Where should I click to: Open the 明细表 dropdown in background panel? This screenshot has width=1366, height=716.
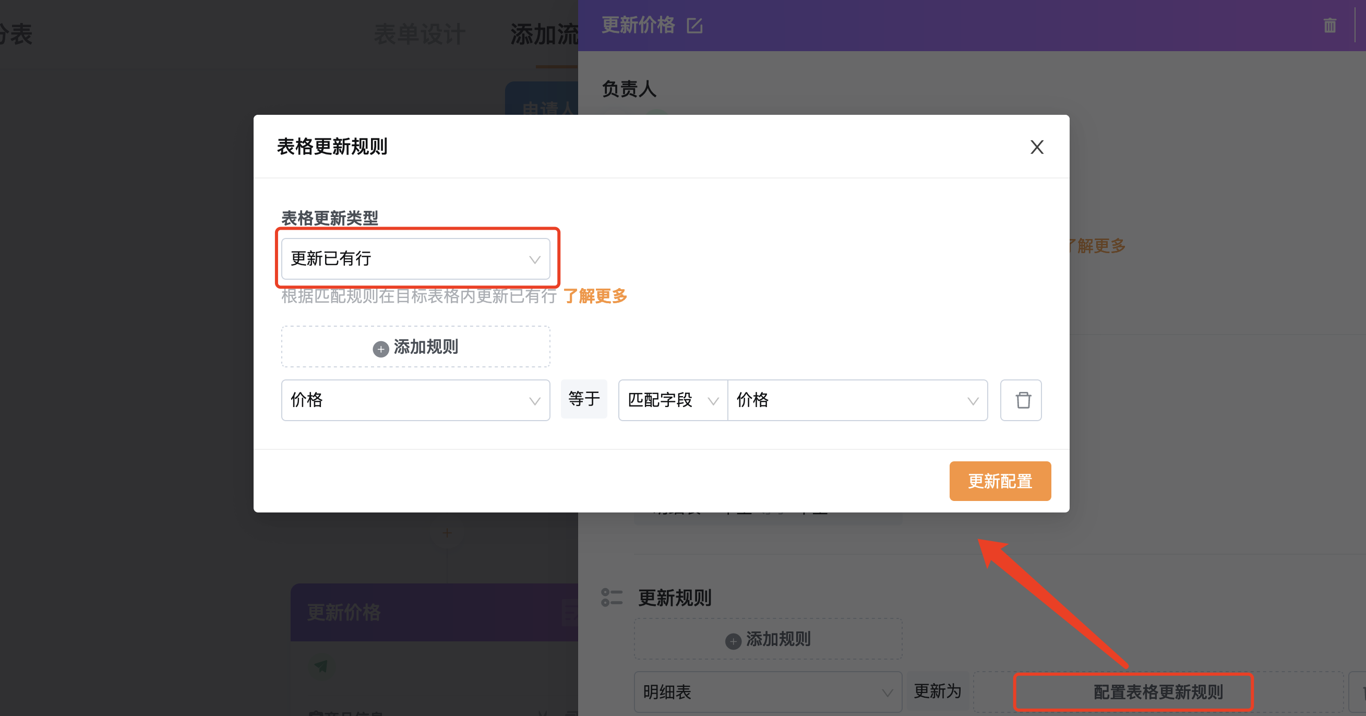pos(768,691)
